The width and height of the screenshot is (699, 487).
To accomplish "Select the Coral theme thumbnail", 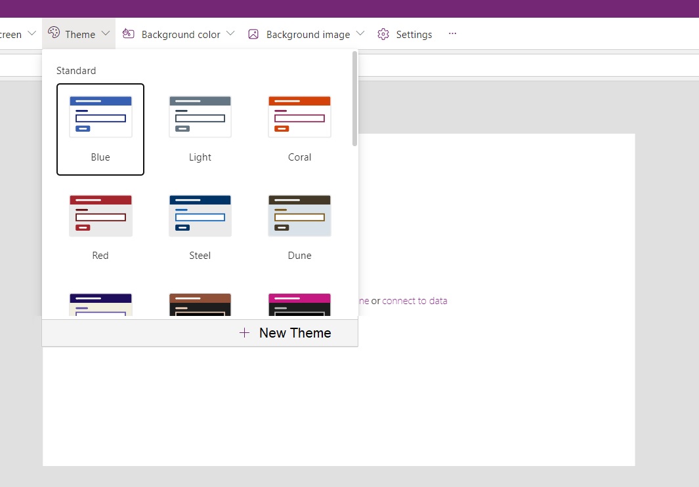I will [299, 116].
